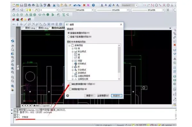Open the linetype BYLAYER dropdown
The height and width of the screenshot is (127, 192).
tap(128, 10)
